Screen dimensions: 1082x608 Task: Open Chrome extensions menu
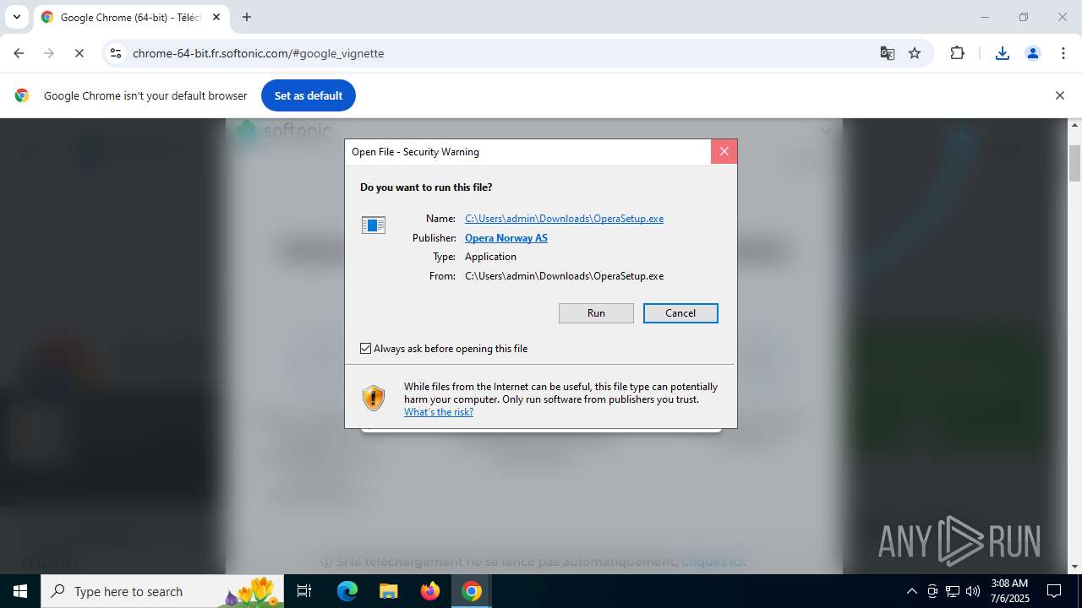pos(957,53)
